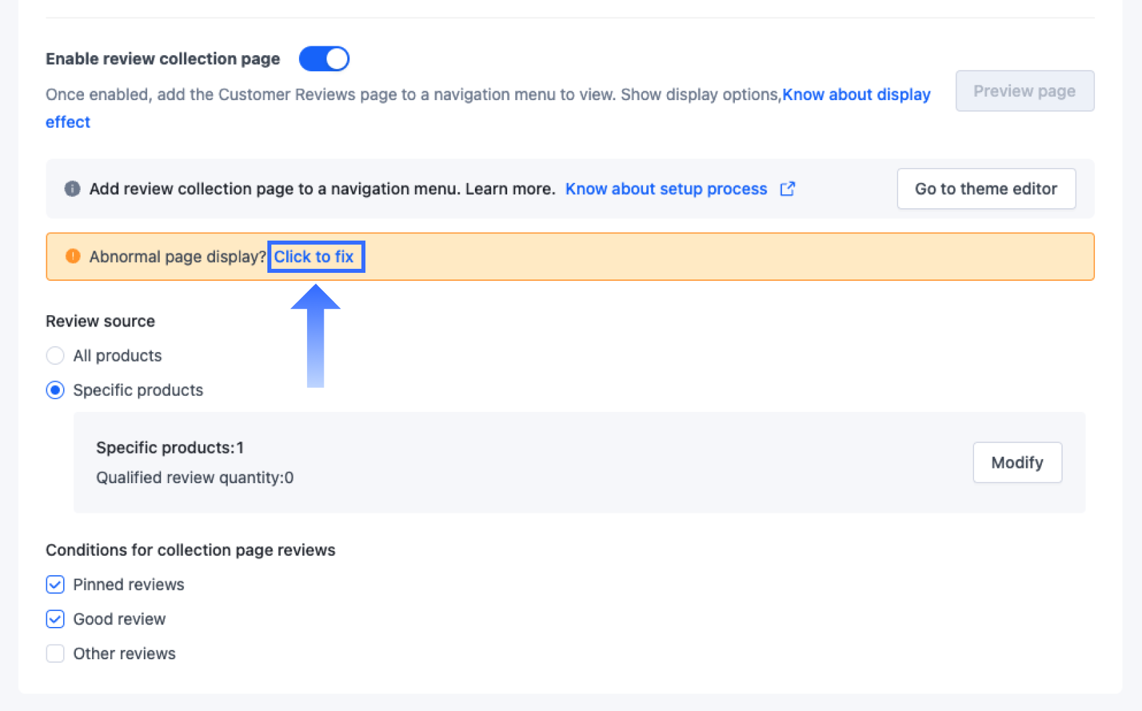1142x711 pixels.
Task: Select the Specific products radio button
Action: click(x=55, y=390)
